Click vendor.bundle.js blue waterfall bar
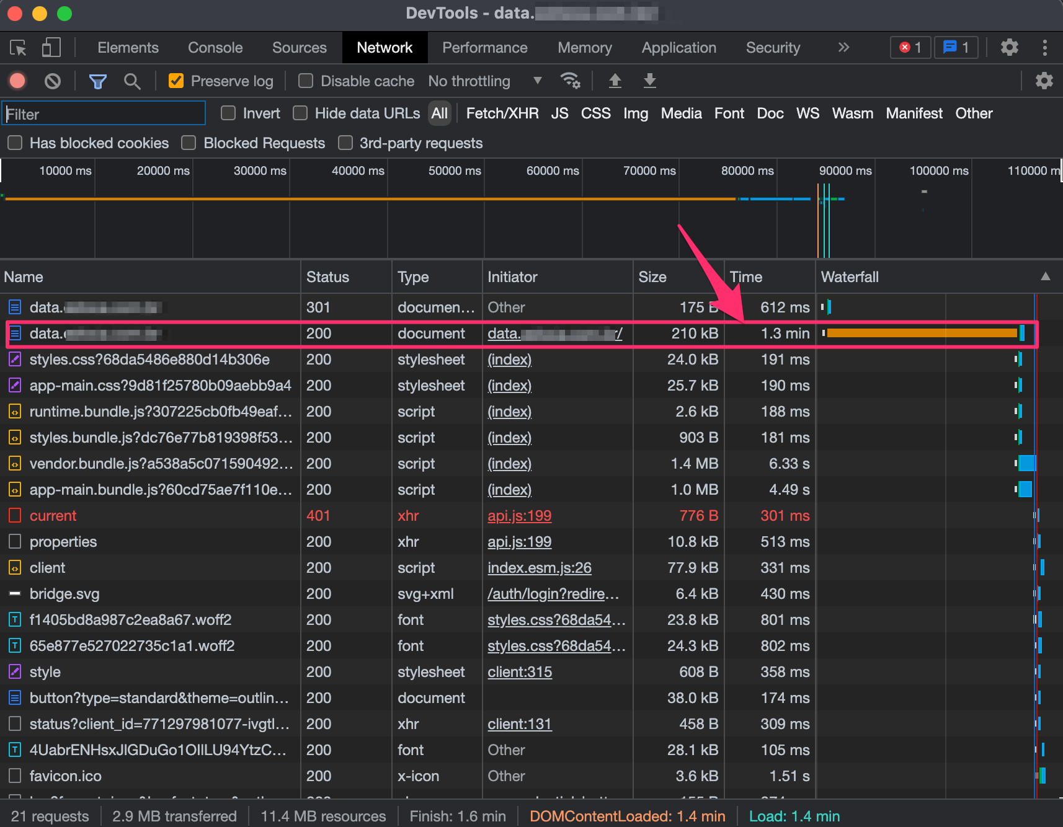Image resolution: width=1063 pixels, height=827 pixels. click(1028, 463)
